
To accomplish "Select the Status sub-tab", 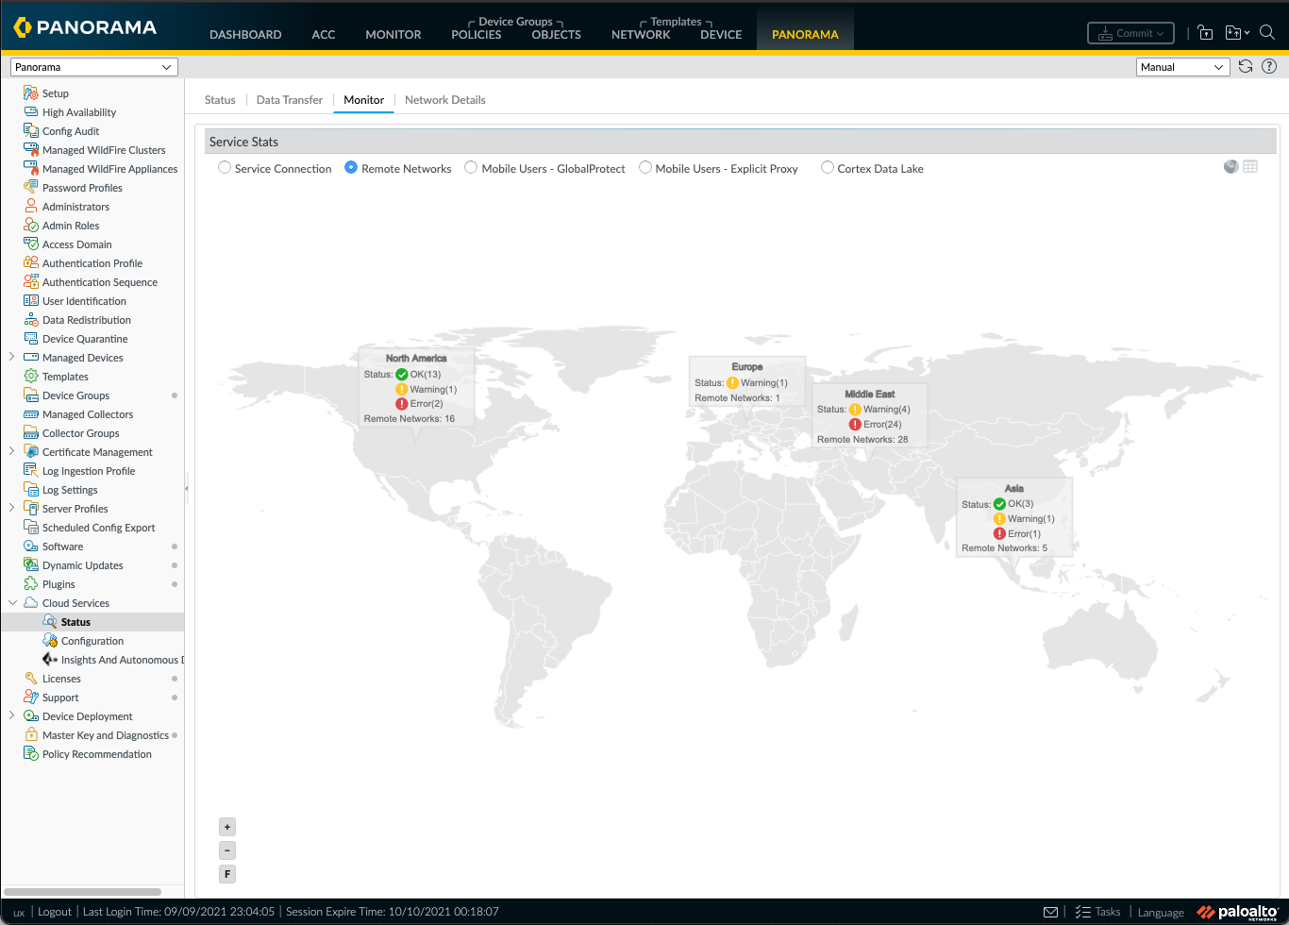I will 220,100.
